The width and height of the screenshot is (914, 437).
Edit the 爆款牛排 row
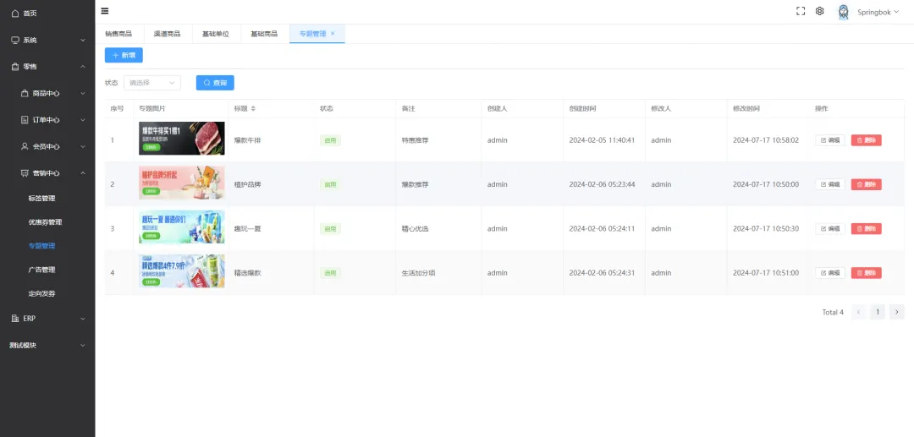pos(830,140)
